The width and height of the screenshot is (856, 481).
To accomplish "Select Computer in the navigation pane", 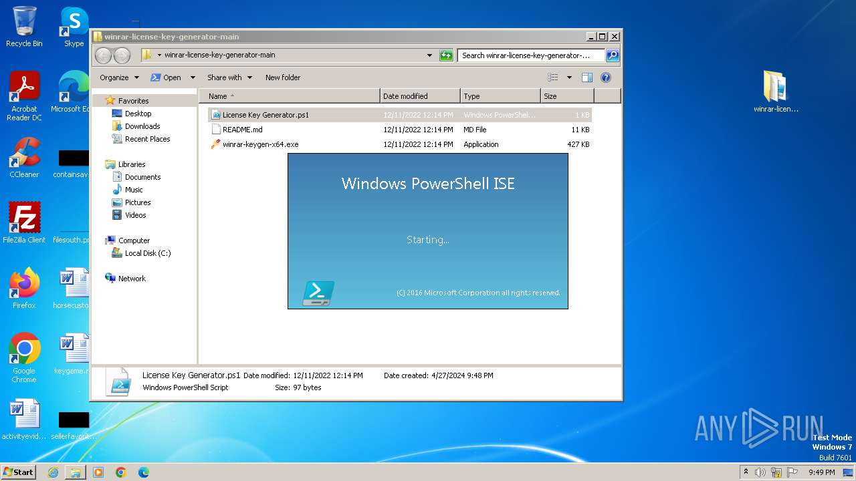I will (134, 240).
